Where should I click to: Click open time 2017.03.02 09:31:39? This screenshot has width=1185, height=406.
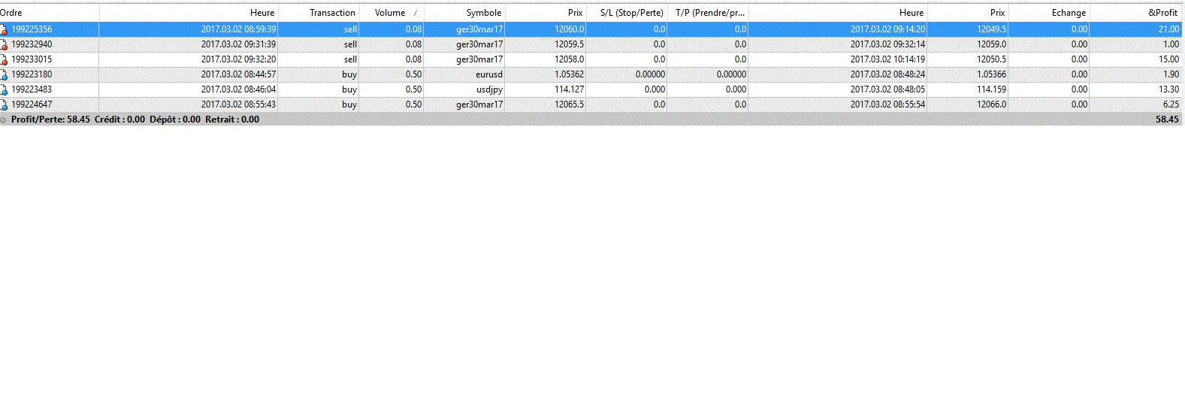[x=238, y=44]
